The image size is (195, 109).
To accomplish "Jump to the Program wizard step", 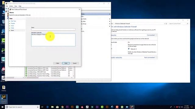I will [13, 23].
